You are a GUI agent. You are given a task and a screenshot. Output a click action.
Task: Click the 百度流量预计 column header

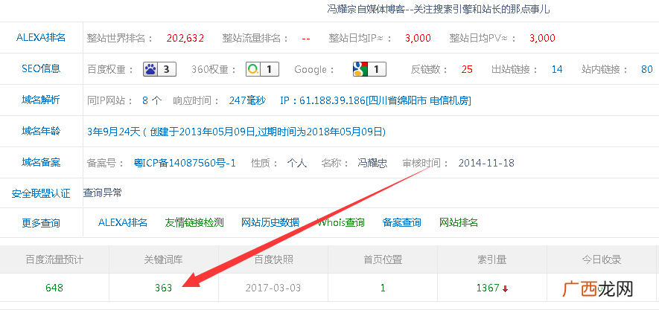pyautogui.click(x=54, y=259)
